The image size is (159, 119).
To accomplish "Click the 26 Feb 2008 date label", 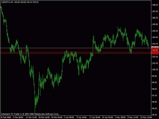I will [x=6, y=117].
